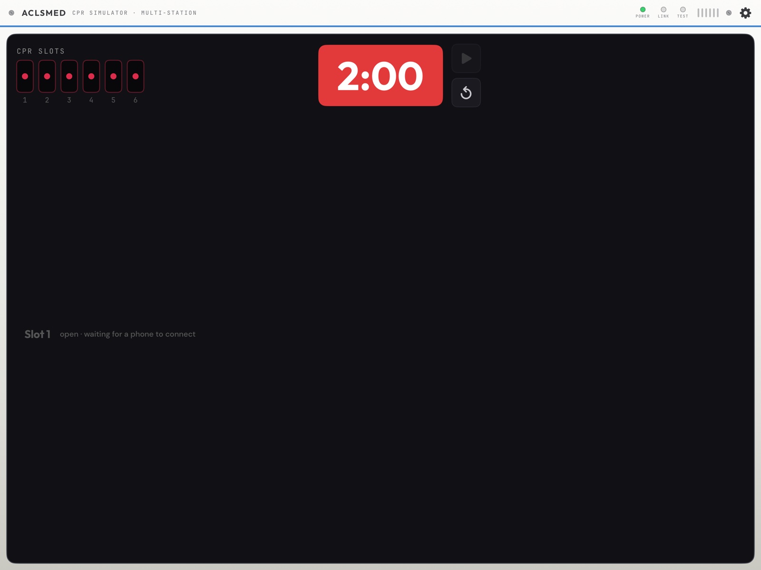
Task: Open settings via the gear icon
Action: (x=745, y=13)
